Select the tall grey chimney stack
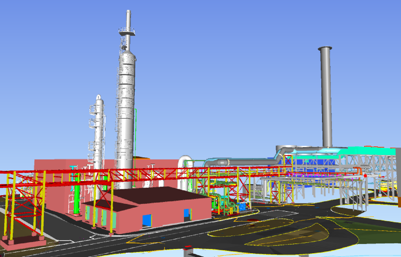The image size is (401, 257). point(326,101)
